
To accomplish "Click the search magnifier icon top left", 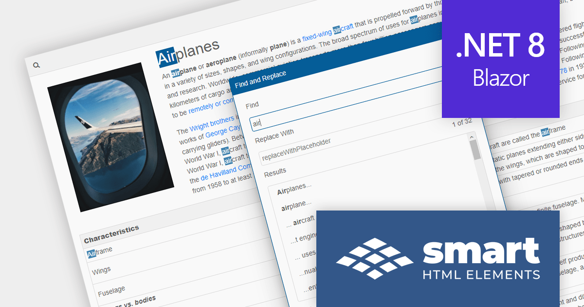I will 36,64.
